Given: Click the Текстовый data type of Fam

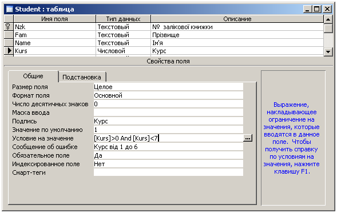Looking at the screenshot, I should click(x=124, y=35).
